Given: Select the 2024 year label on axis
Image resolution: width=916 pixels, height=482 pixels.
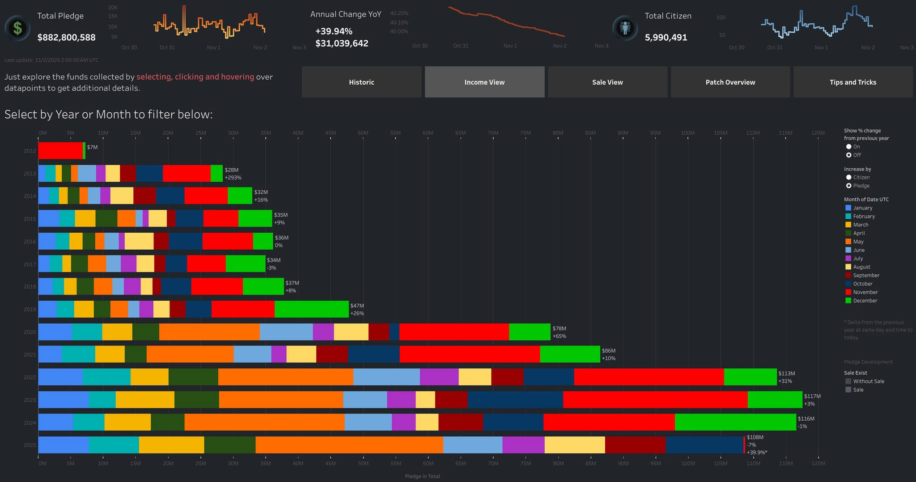Looking at the screenshot, I should (30, 423).
